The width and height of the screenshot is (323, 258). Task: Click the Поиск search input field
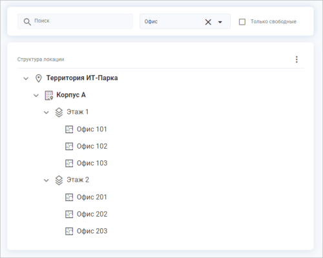click(x=75, y=21)
